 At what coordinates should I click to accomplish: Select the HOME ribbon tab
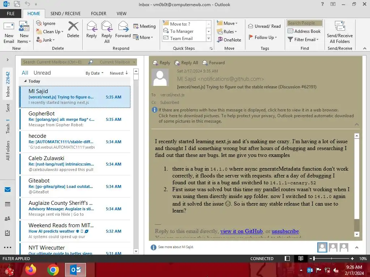[34, 13]
